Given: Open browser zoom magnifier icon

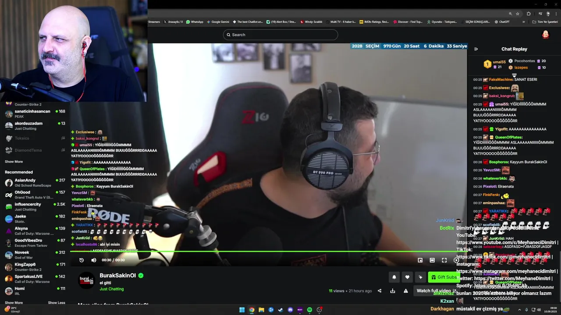Looking at the screenshot, I should coord(510,14).
